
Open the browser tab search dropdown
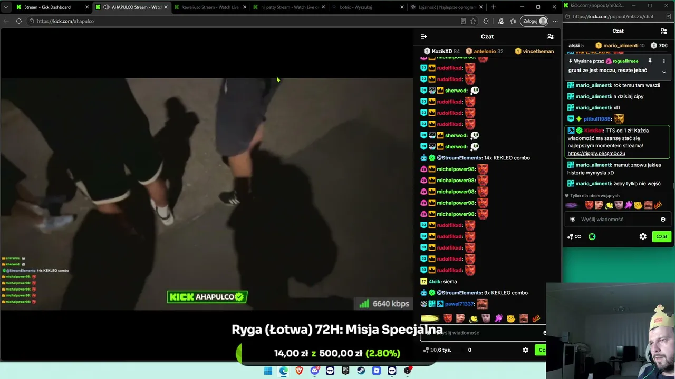(6, 7)
